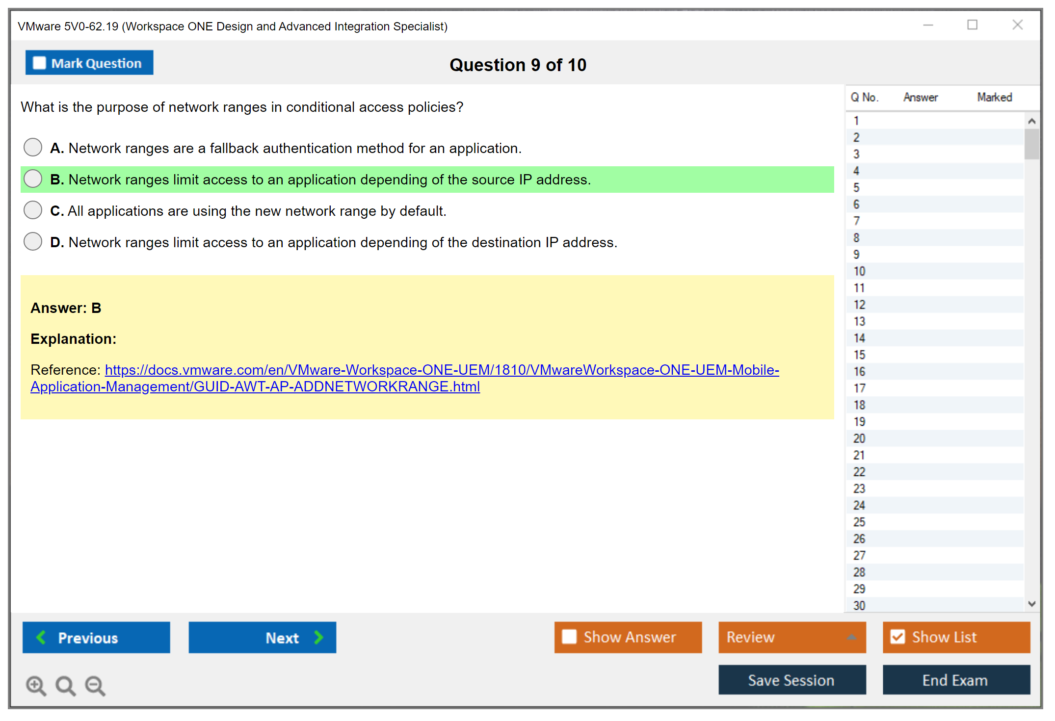Select question 15 in the list
This screenshot has height=721, width=1055.
(x=859, y=355)
